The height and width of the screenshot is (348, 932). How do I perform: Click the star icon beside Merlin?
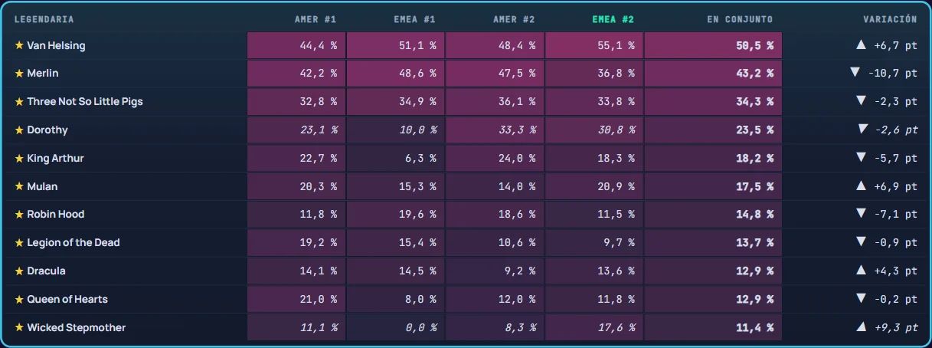coord(19,74)
